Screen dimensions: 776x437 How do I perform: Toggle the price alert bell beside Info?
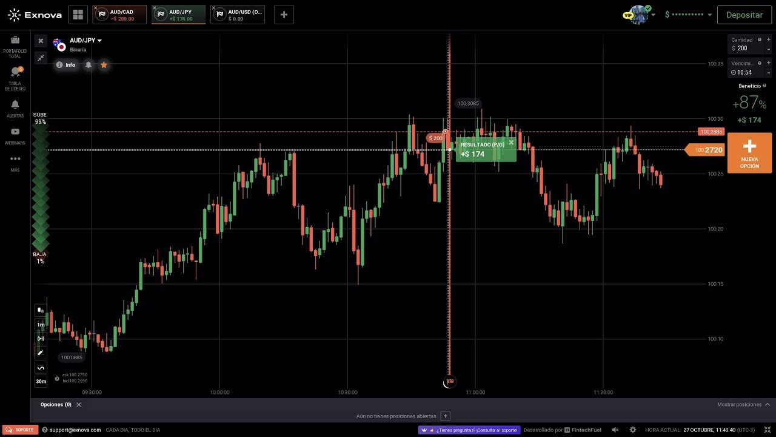[89, 65]
